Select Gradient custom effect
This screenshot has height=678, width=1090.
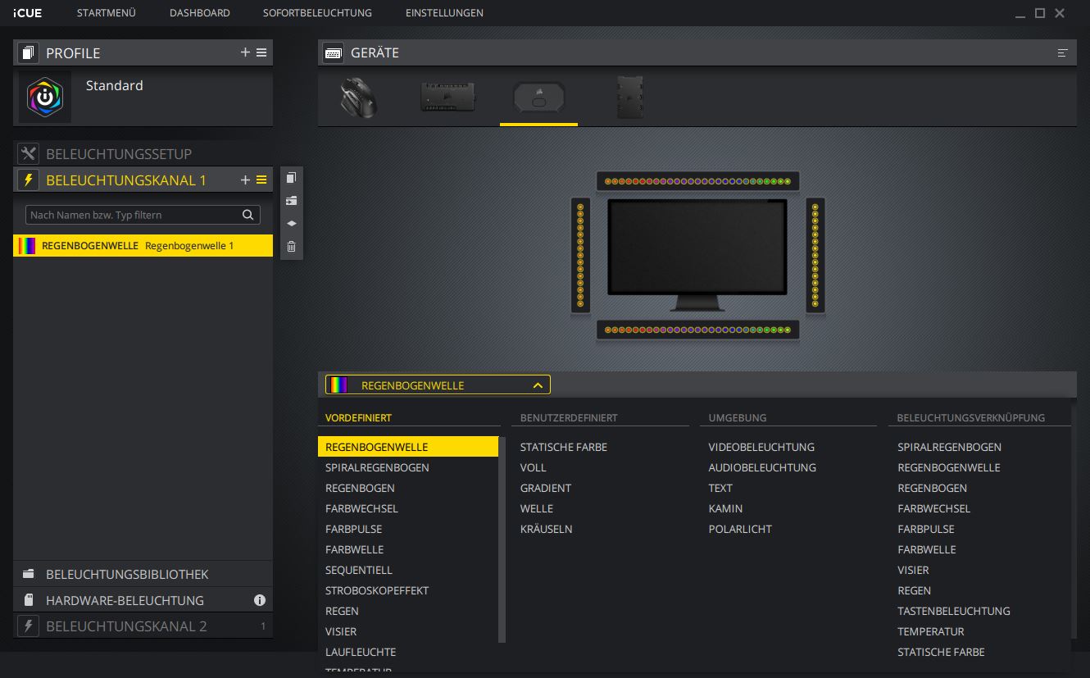[546, 488]
